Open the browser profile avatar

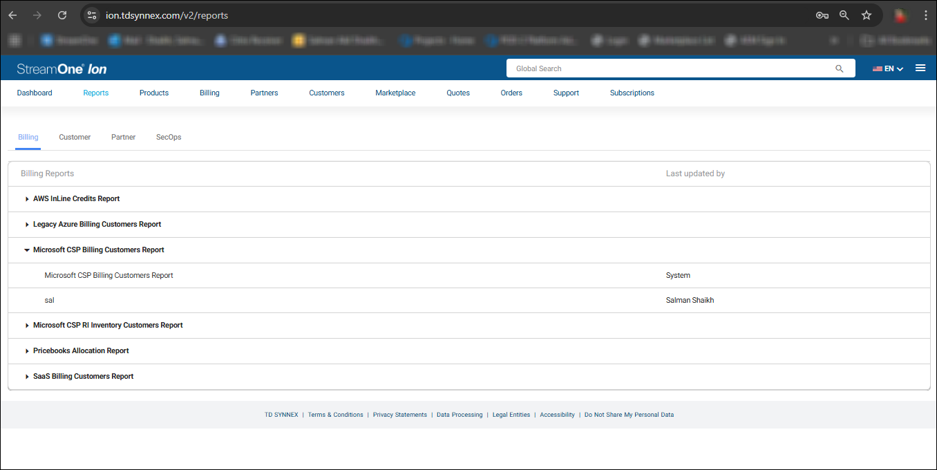point(900,15)
